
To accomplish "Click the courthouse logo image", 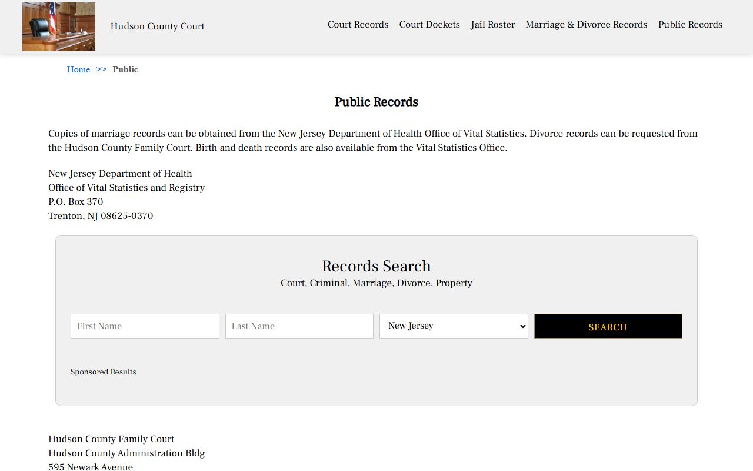I will (59, 26).
